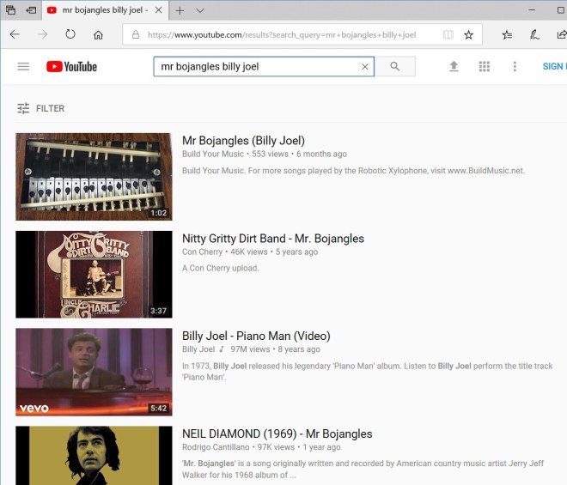Screen dimensions: 567x485
Task: Open the robotic xylophone video thumbnail
Action: point(94,177)
